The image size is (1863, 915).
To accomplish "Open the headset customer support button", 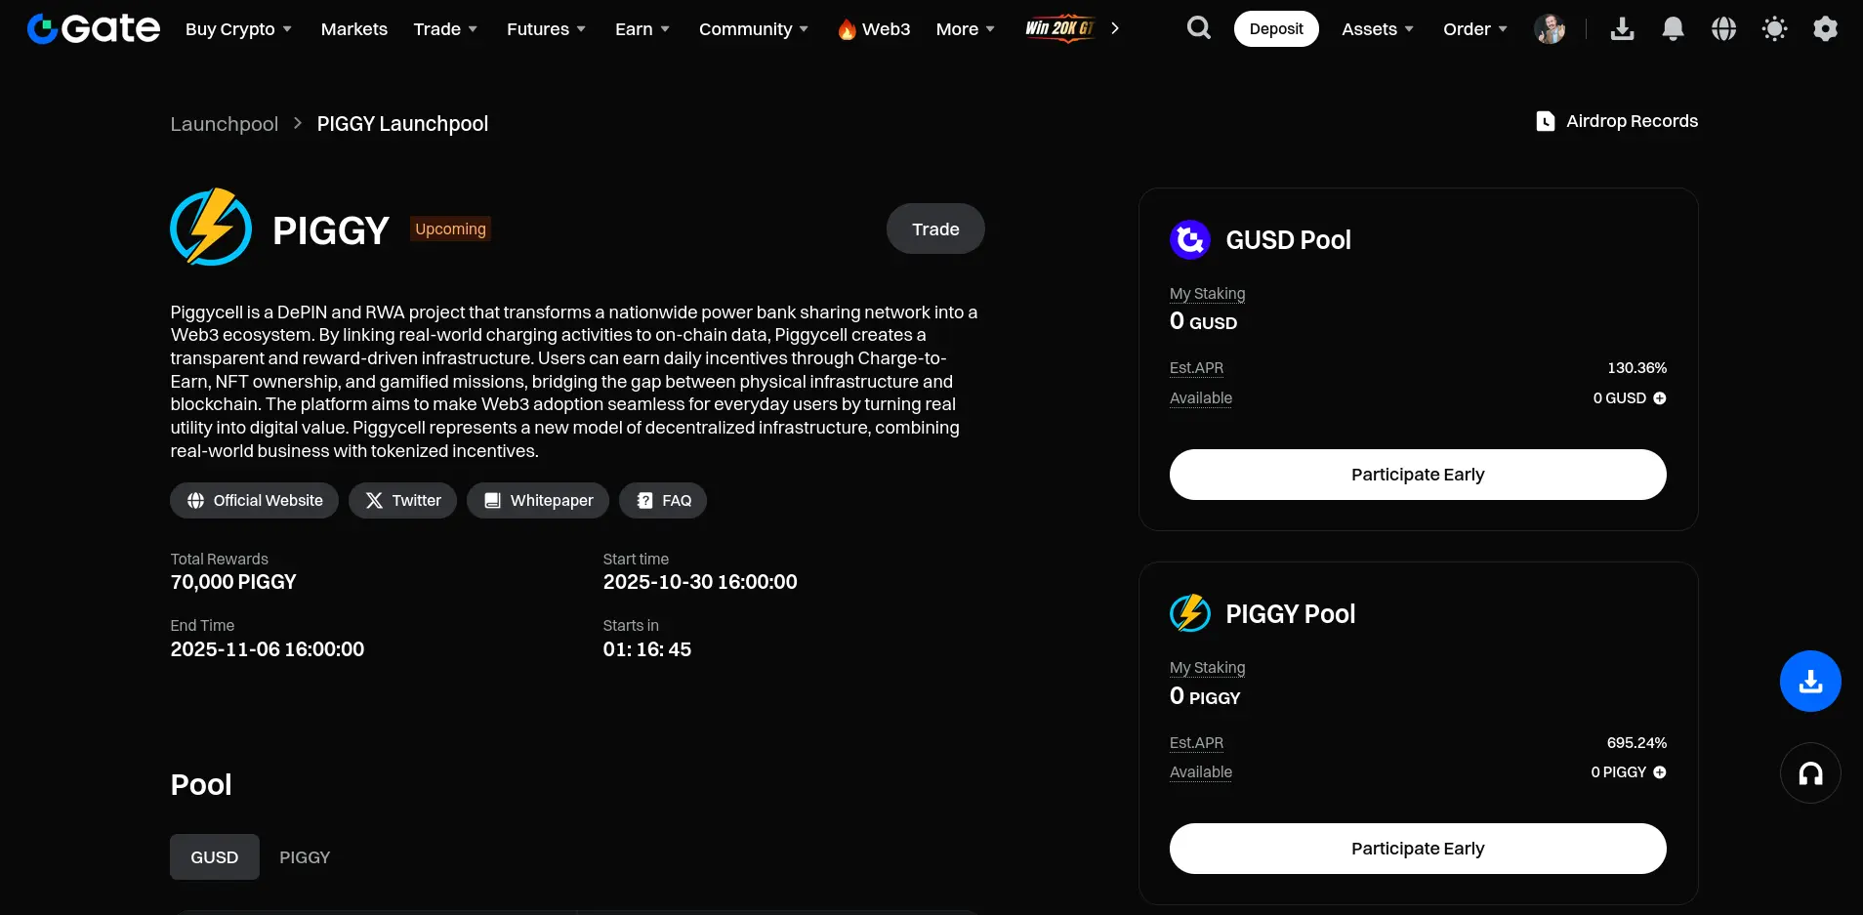I will click(x=1810, y=773).
